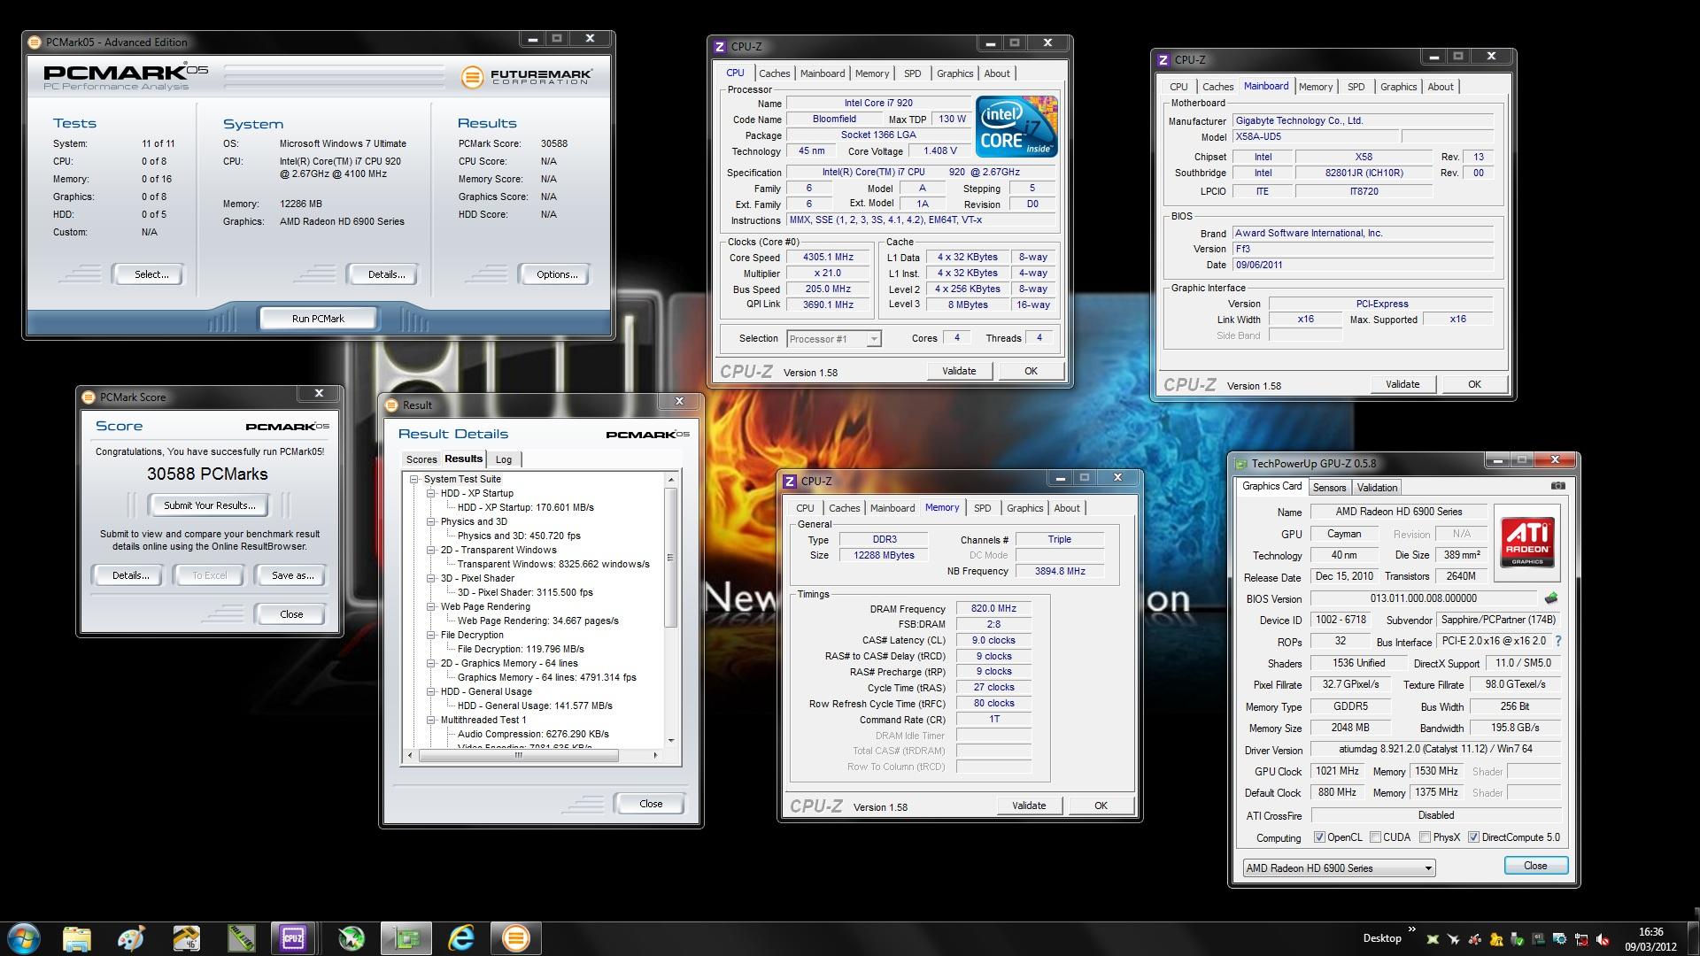
Task: Open Windows Explorer from the taskbar
Action: 77,938
